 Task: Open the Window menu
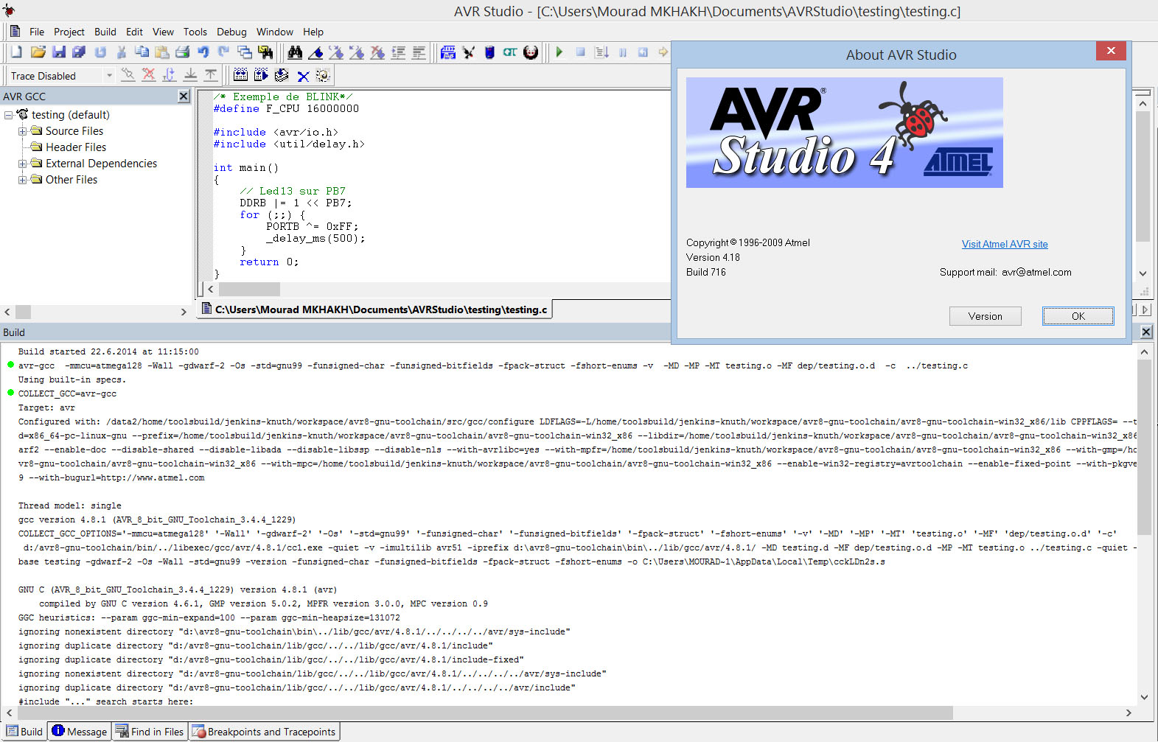[x=275, y=32]
